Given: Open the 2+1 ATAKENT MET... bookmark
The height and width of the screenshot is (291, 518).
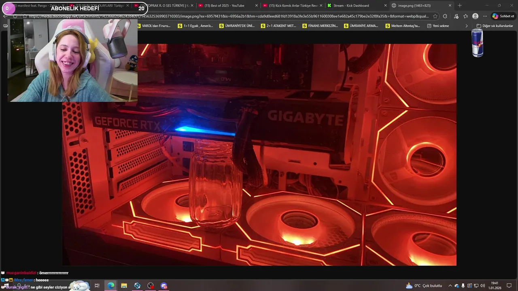Looking at the screenshot, I should tap(278, 26).
